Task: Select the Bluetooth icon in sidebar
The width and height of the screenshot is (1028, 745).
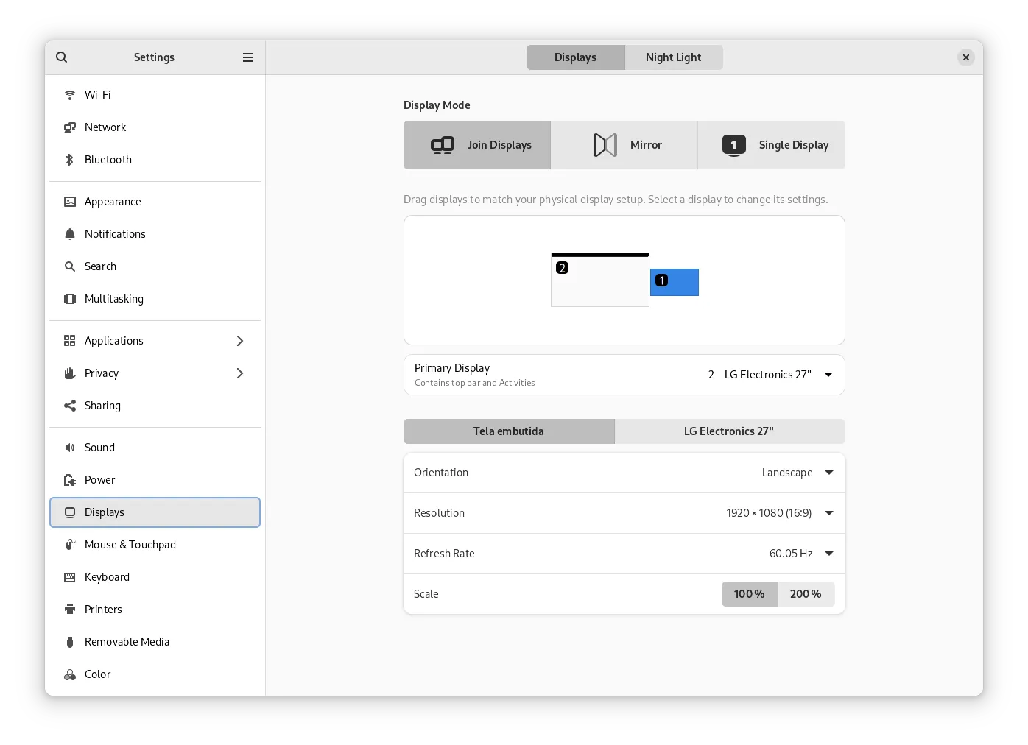Action: 70,160
